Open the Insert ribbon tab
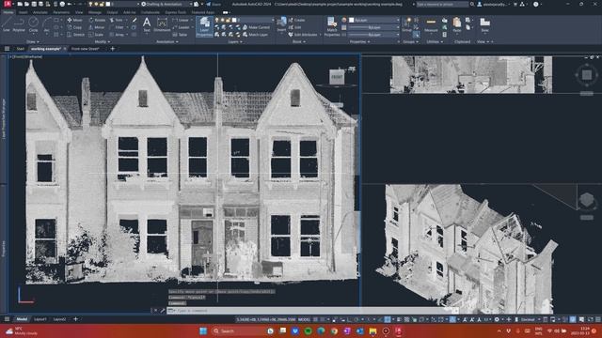The height and width of the screenshot is (338, 602). tap(23, 12)
